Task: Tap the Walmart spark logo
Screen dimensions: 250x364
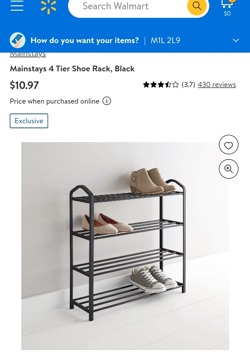Action: (x=48, y=6)
